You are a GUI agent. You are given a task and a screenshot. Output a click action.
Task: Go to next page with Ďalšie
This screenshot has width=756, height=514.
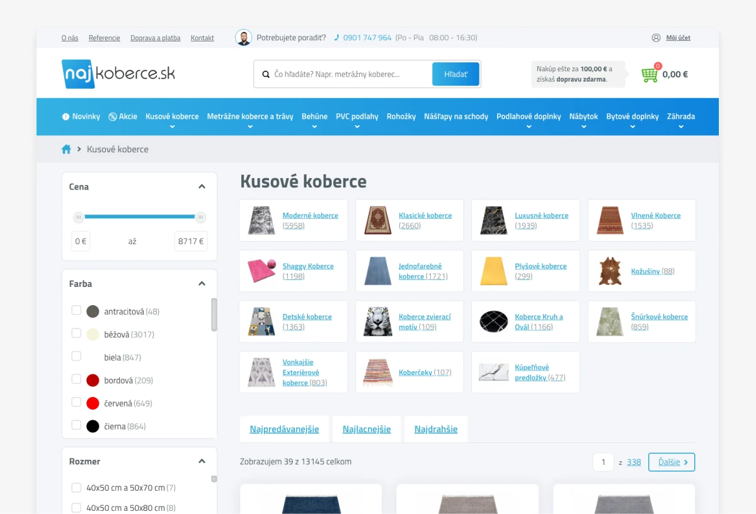click(672, 462)
